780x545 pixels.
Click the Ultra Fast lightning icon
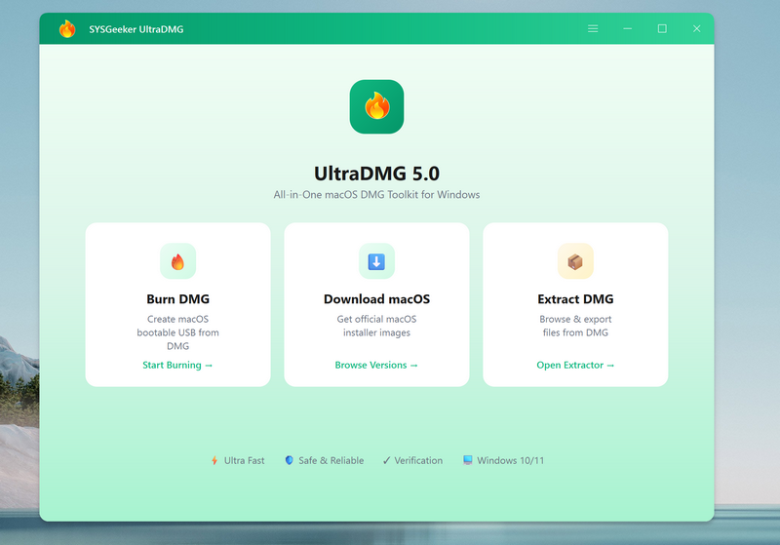[x=214, y=460]
